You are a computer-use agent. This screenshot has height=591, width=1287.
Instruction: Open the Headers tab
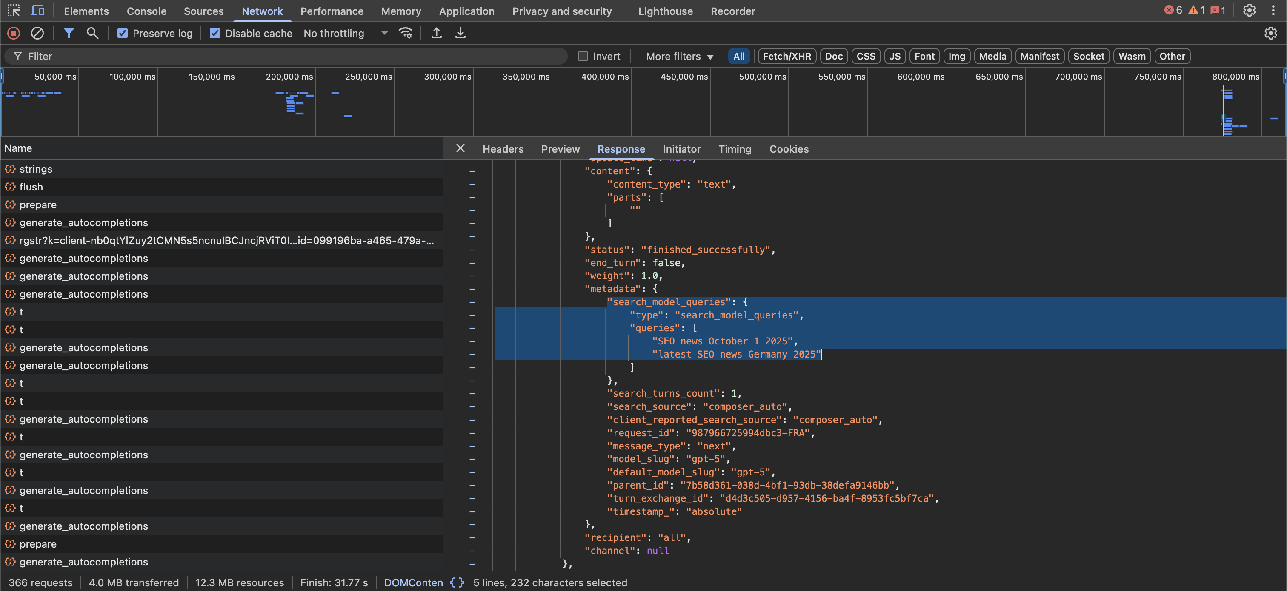click(503, 149)
